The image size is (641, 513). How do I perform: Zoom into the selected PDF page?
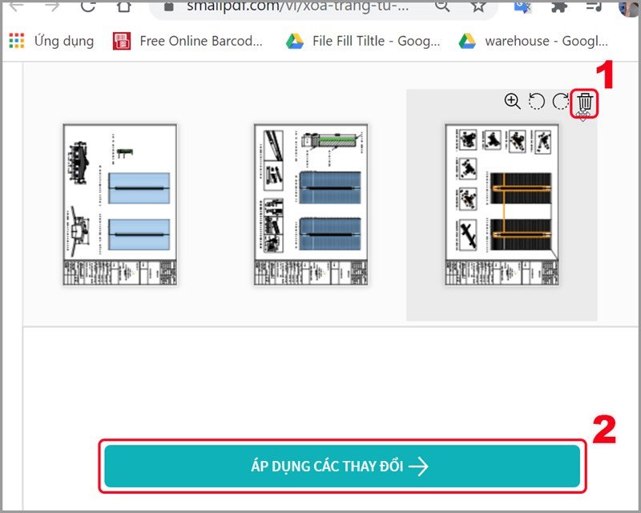pyautogui.click(x=513, y=102)
